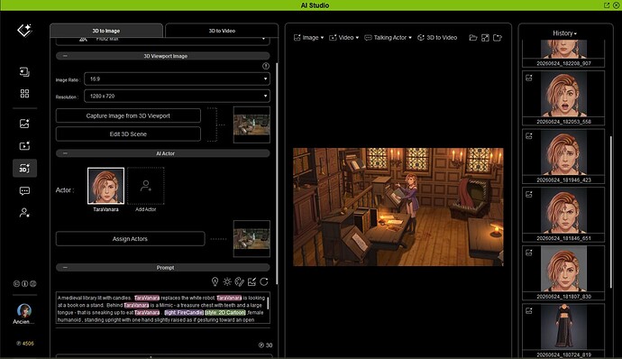Click the refresh prompt icon

[264, 281]
